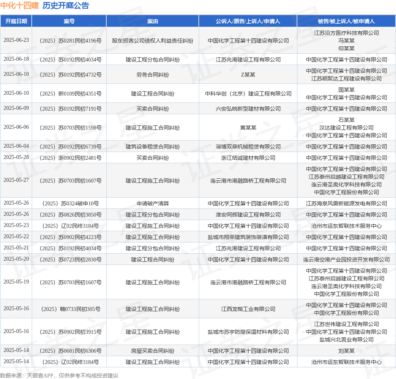
Task: Select date cell 2025-05-19
Action: [x=16, y=282]
